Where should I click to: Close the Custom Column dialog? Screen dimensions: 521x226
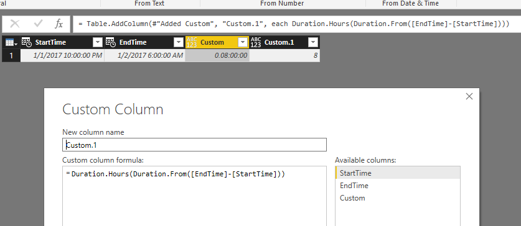469,96
